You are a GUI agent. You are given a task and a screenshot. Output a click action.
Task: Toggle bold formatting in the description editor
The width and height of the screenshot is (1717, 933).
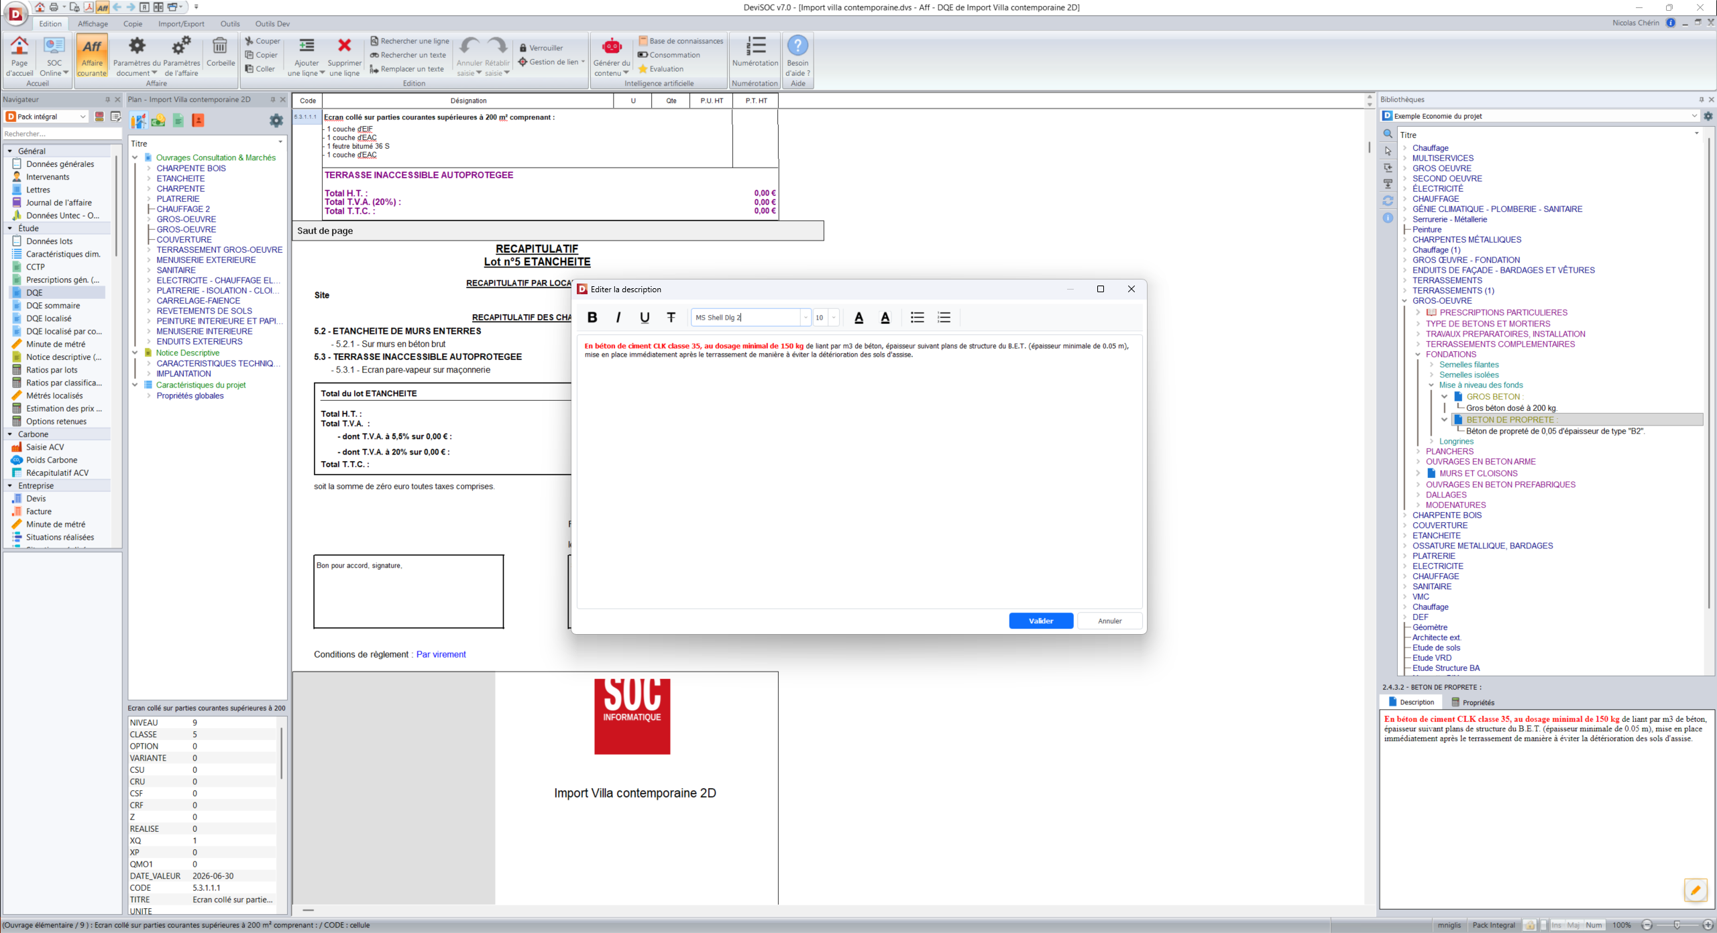(x=592, y=318)
